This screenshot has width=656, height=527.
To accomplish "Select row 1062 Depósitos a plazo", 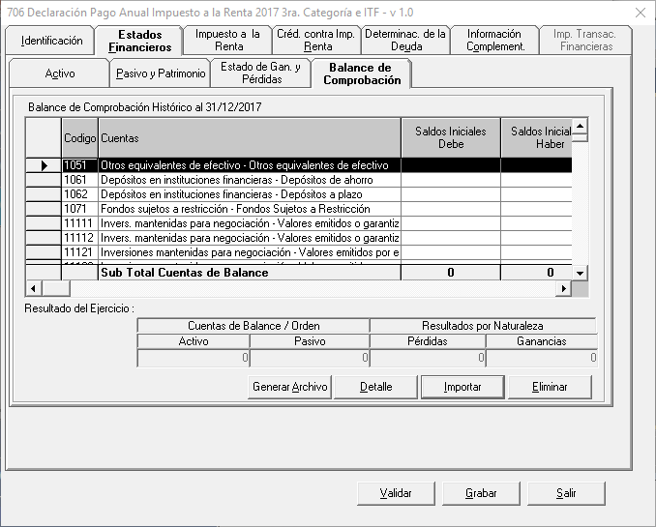I will point(299,194).
